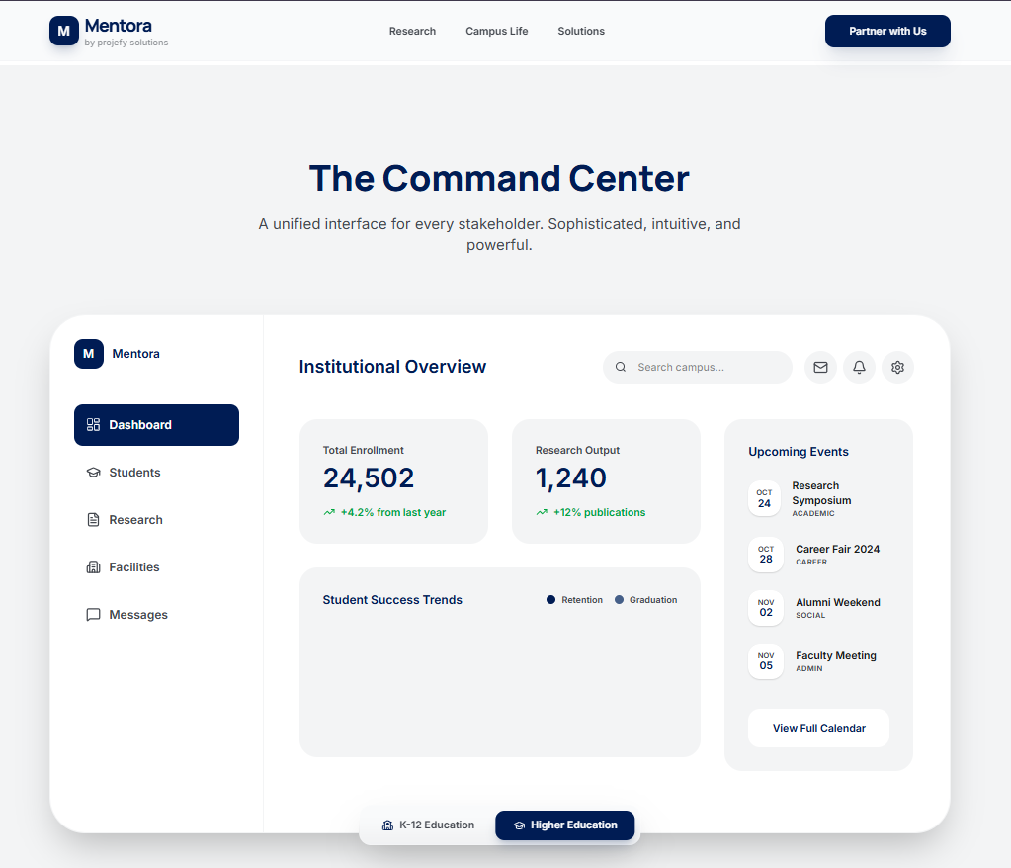
Task: Focus the Search campus input field
Action: 698,368
